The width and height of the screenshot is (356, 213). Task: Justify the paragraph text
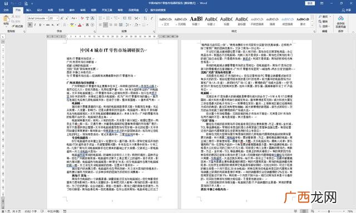tap(116, 24)
